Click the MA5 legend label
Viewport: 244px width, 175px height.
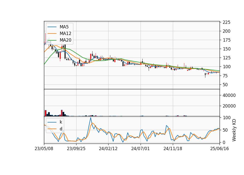pos(64,27)
